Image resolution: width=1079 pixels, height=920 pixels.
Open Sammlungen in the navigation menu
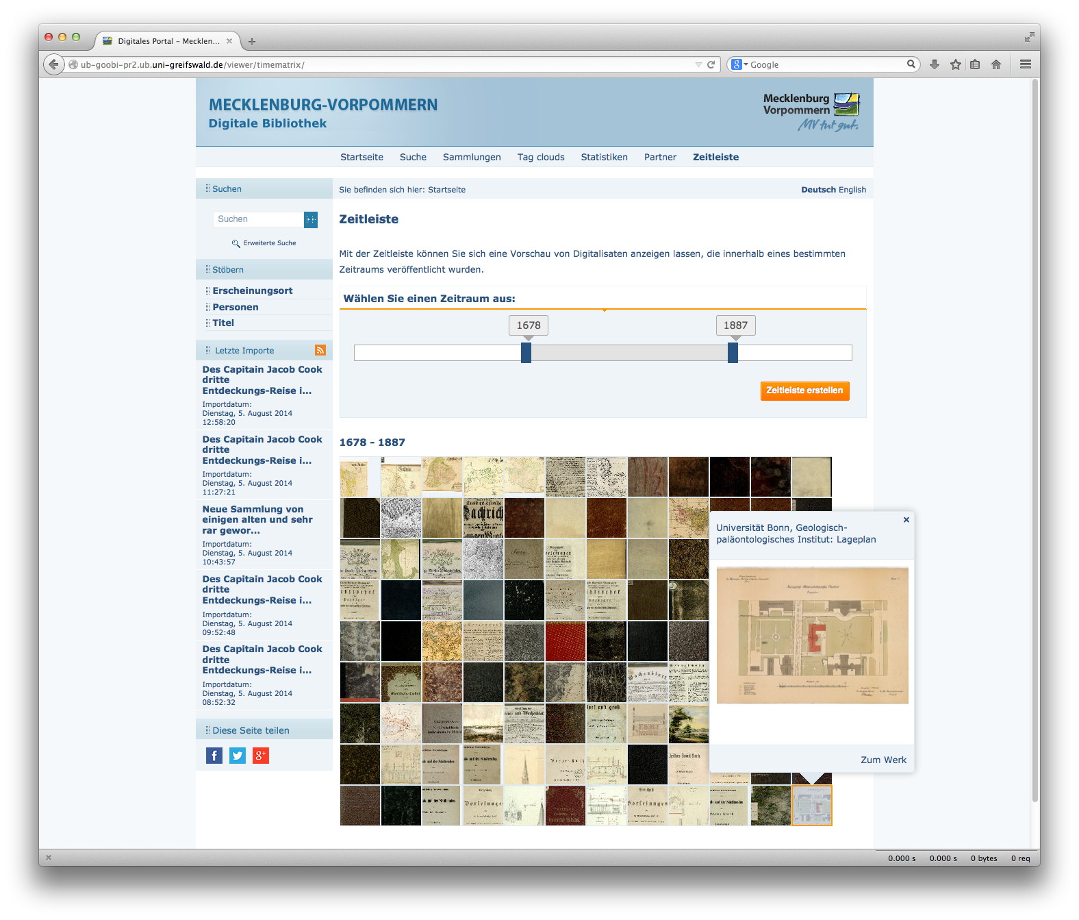click(472, 157)
